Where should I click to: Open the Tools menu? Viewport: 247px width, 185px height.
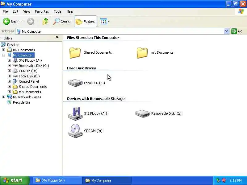tap(58, 11)
